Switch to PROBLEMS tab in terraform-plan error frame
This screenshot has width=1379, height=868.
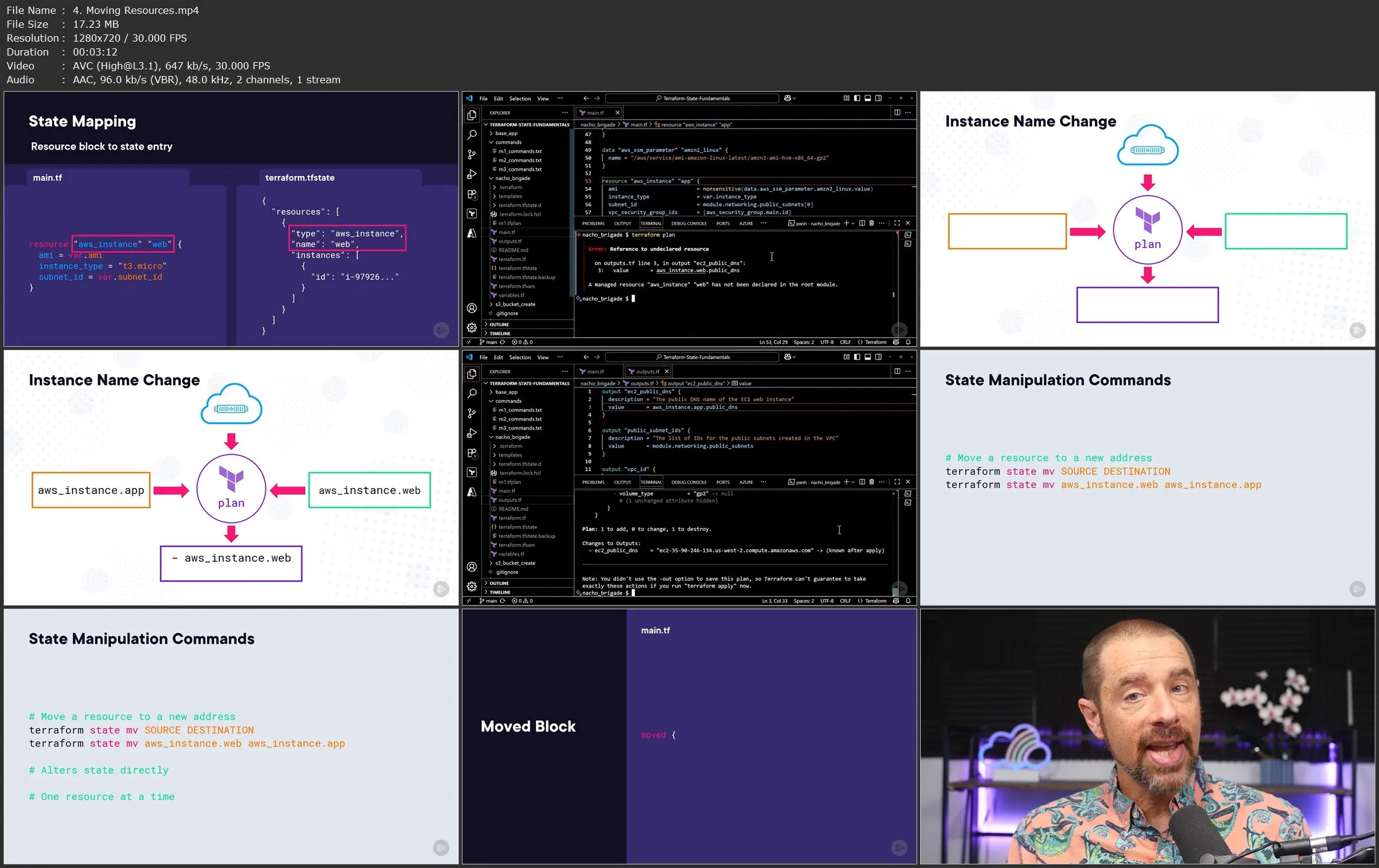pyautogui.click(x=593, y=224)
